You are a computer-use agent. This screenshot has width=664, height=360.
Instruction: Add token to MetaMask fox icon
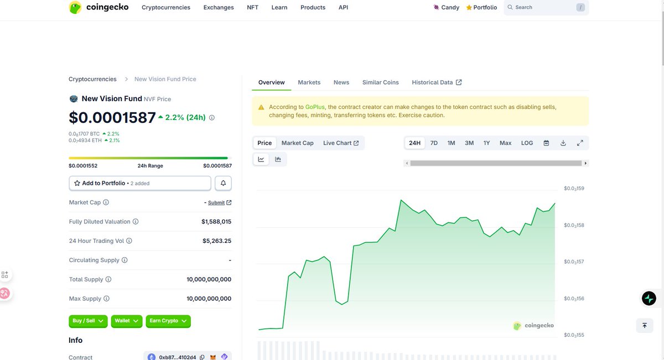point(213,357)
